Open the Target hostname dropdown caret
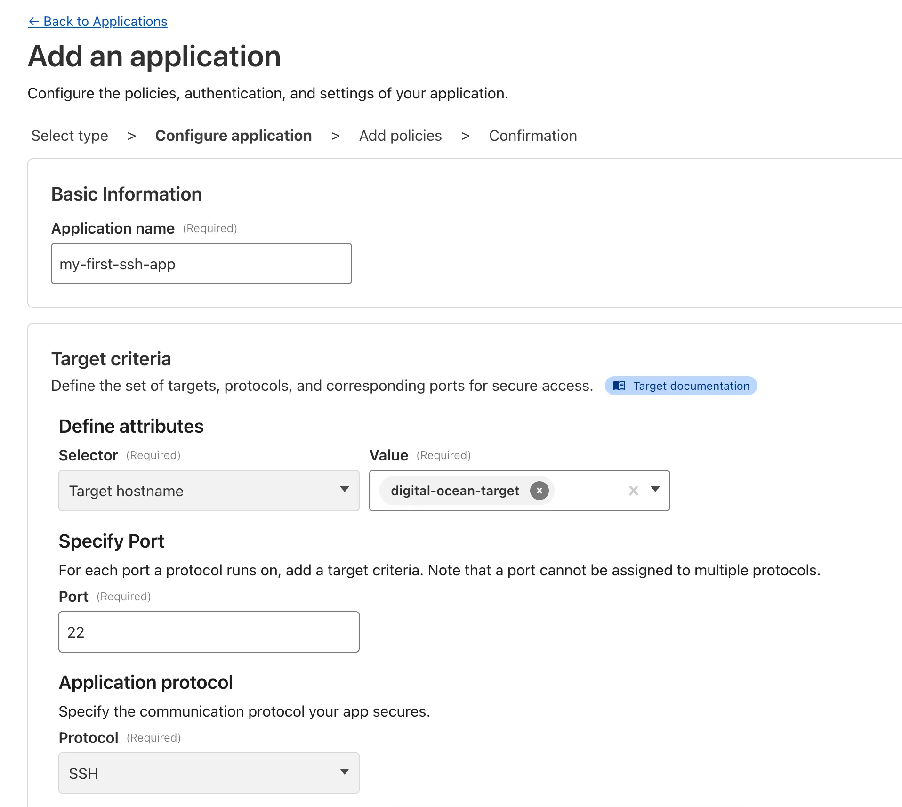Screen dimensions: 902x807 pos(345,491)
